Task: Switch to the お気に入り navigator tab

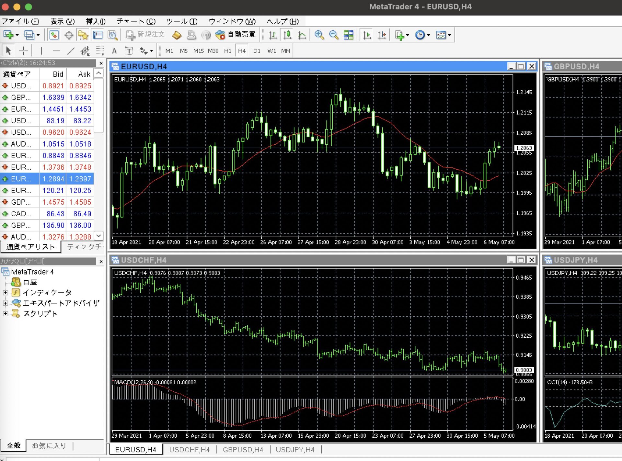Action: (49, 445)
